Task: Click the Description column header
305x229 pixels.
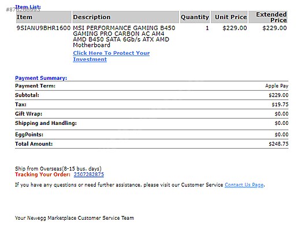Action: (126, 17)
